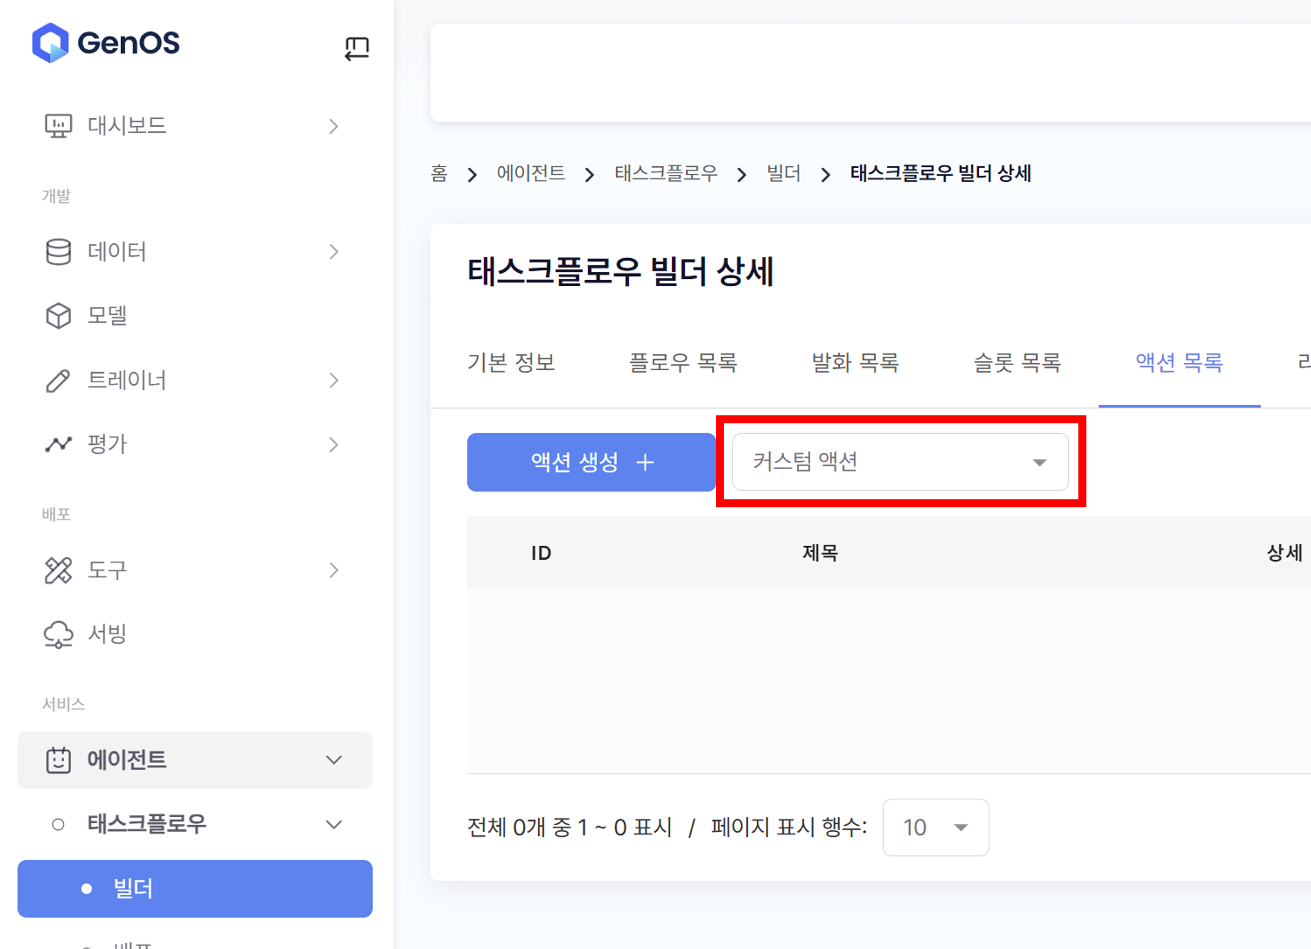Viewport: 1311px width, 949px height.
Task: Open 서빙 via cloud icon
Action: point(58,635)
